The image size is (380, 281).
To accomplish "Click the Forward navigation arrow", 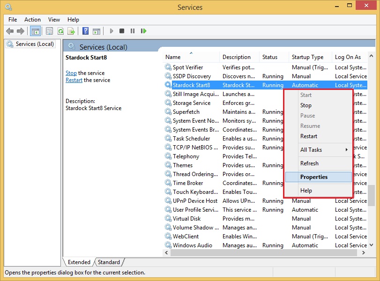I will (21, 31).
